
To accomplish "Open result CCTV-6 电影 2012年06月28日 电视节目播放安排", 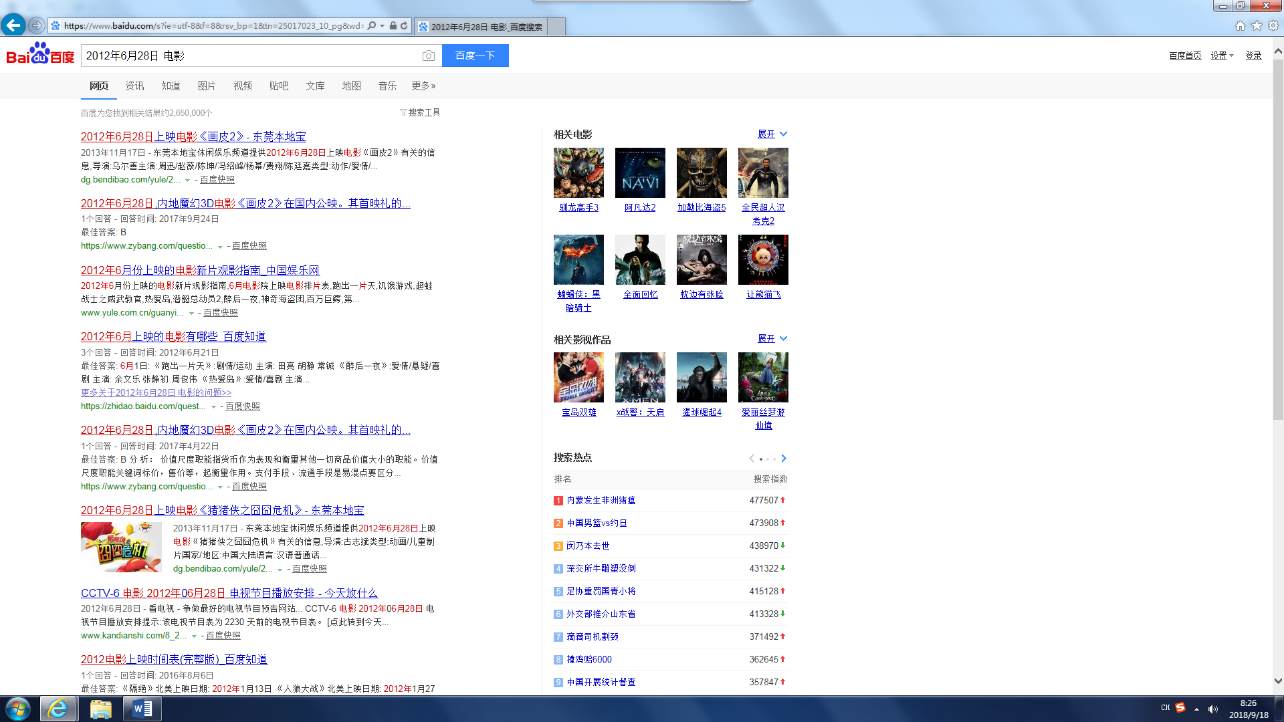I will point(229,593).
